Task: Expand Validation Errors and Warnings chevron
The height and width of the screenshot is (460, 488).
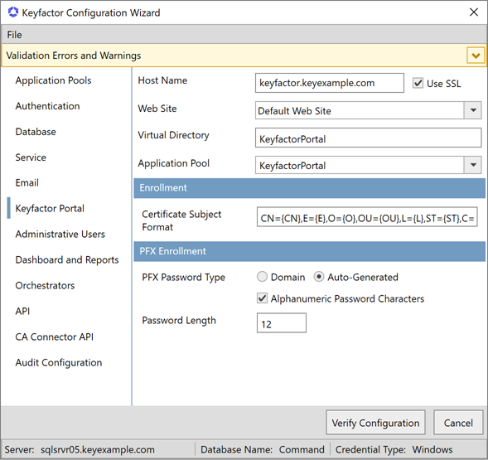Action: [x=476, y=56]
